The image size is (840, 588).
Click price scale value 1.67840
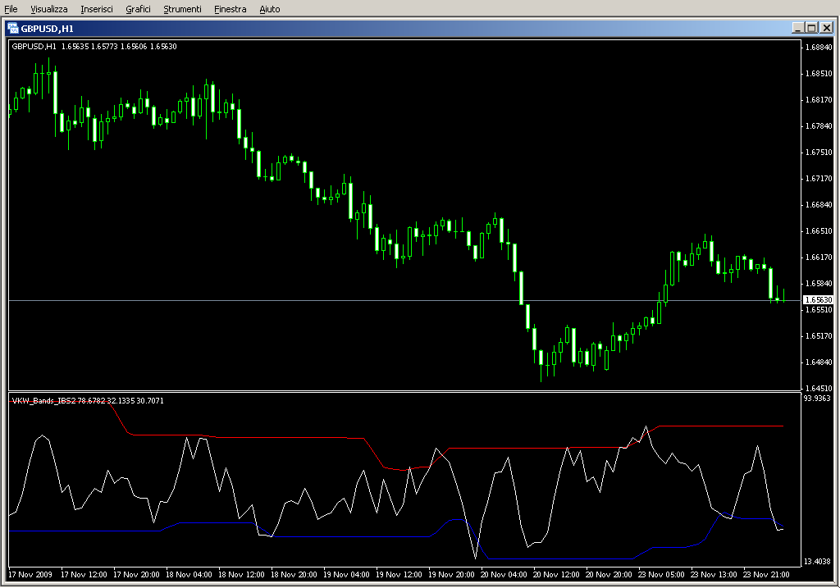click(x=819, y=125)
